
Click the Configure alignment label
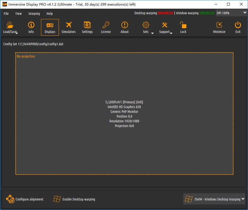(29, 199)
